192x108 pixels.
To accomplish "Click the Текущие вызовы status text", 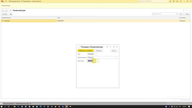I will point(9,104).
